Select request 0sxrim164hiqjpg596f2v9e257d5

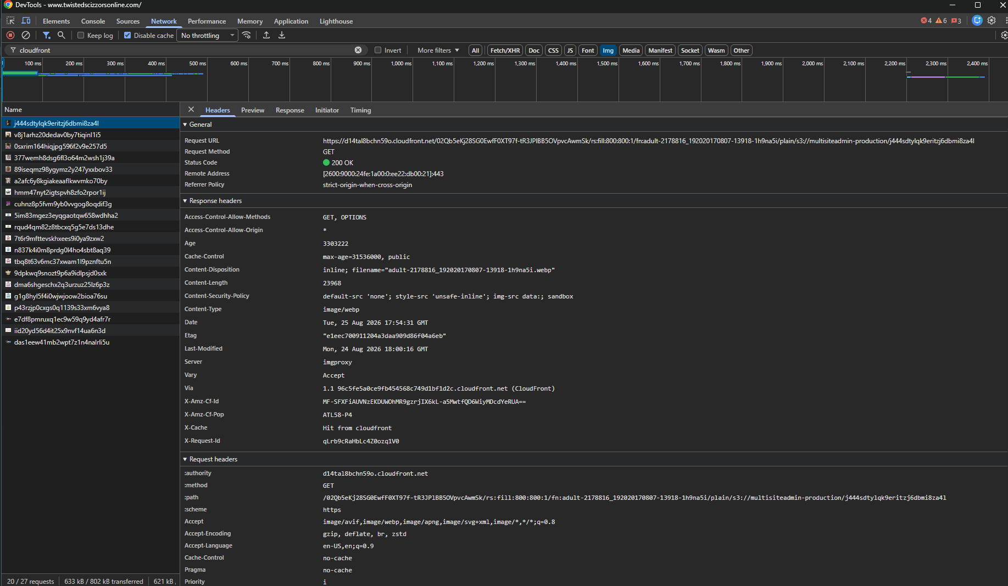90,146
